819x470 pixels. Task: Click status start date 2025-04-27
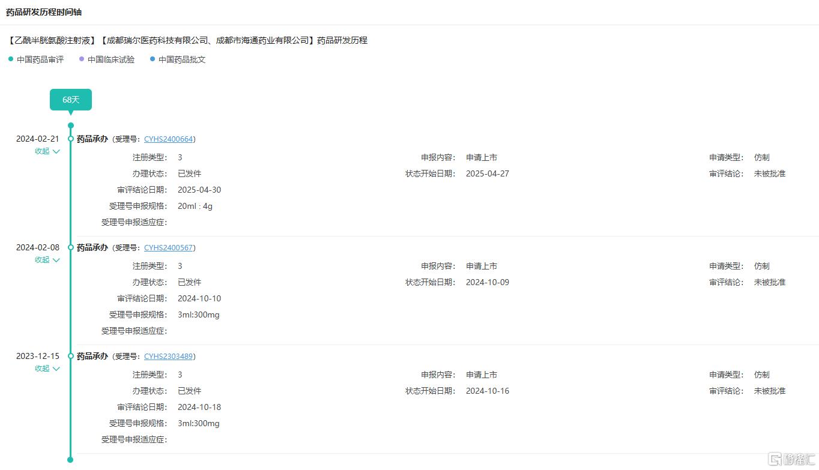(488, 173)
